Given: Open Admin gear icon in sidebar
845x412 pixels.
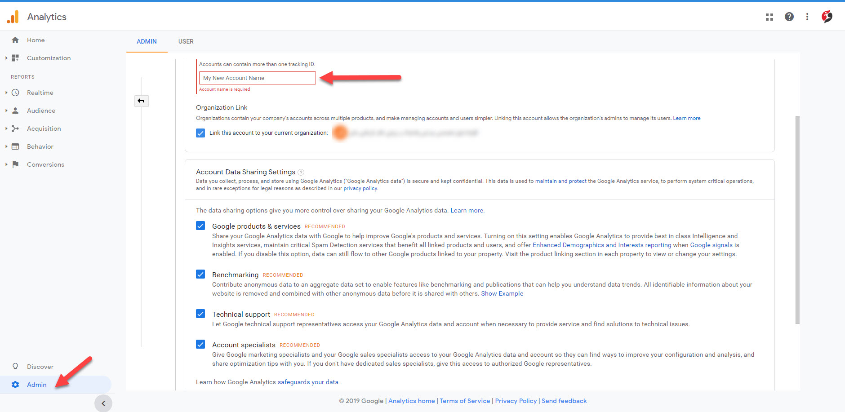Looking at the screenshot, I should click(15, 385).
